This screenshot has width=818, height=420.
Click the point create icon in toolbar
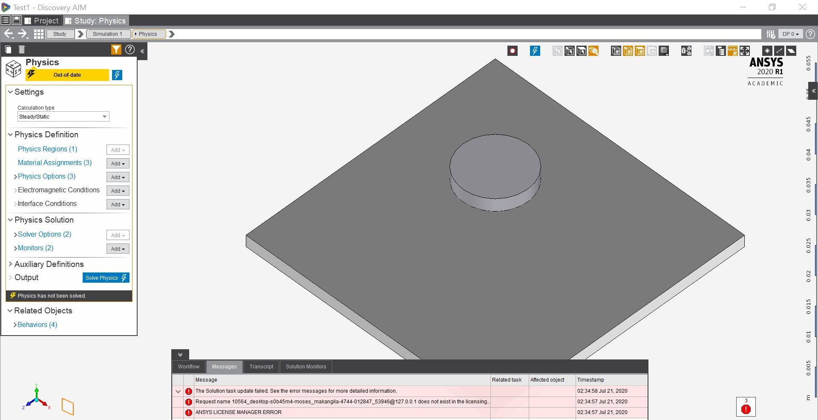[767, 51]
